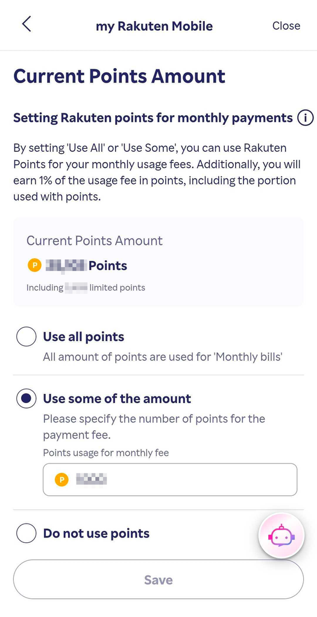Click the Use all points label text

tap(84, 337)
